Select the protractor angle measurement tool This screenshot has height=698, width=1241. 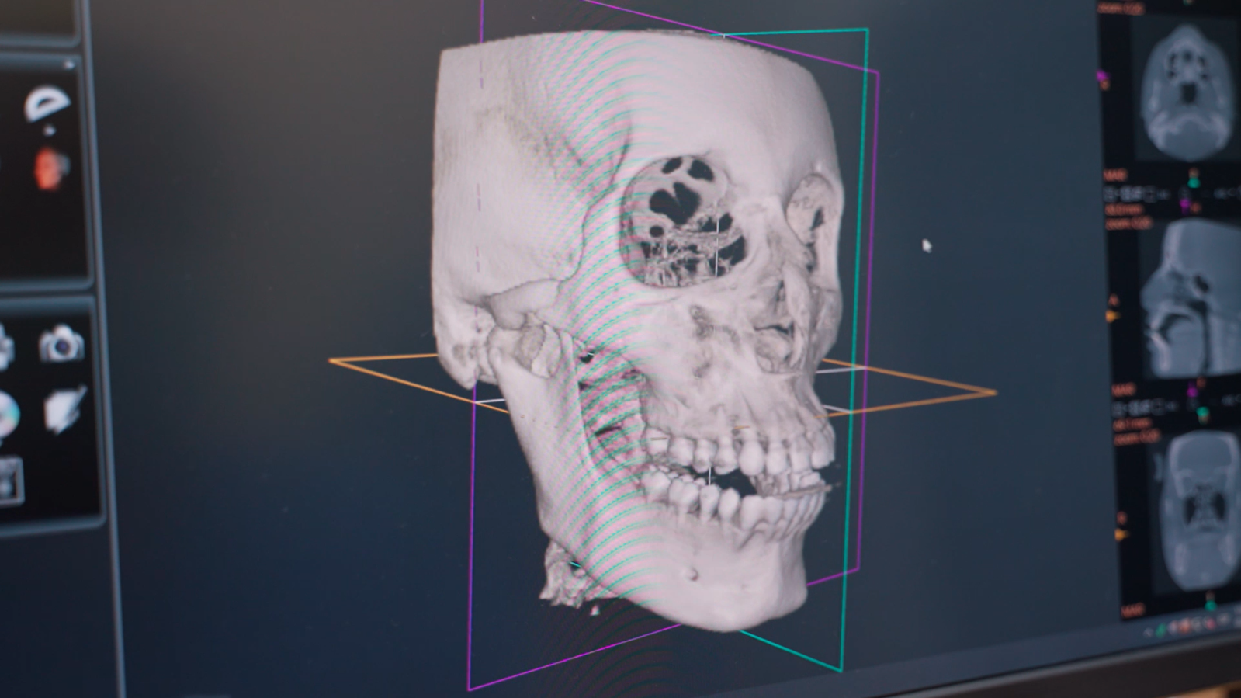(48, 103)
